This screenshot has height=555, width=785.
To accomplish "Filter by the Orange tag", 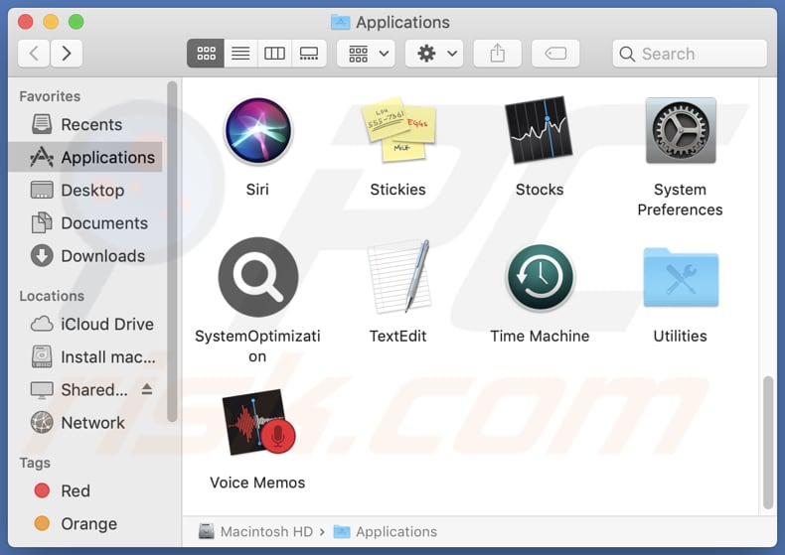I will pyautogui.click(x=85, y=524).
